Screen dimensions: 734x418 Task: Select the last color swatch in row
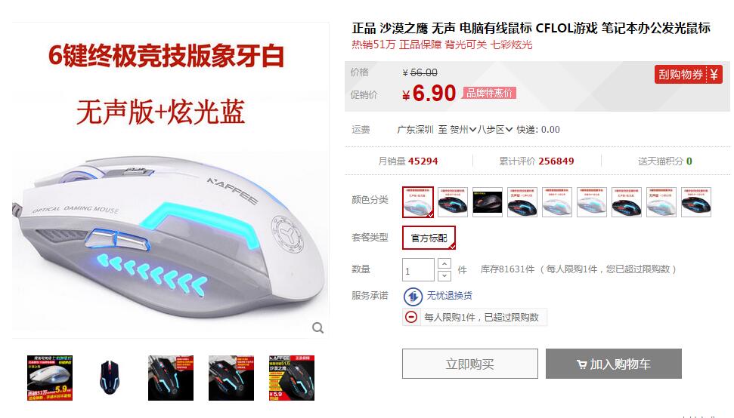pyautogui.click(x=696, y=202)
